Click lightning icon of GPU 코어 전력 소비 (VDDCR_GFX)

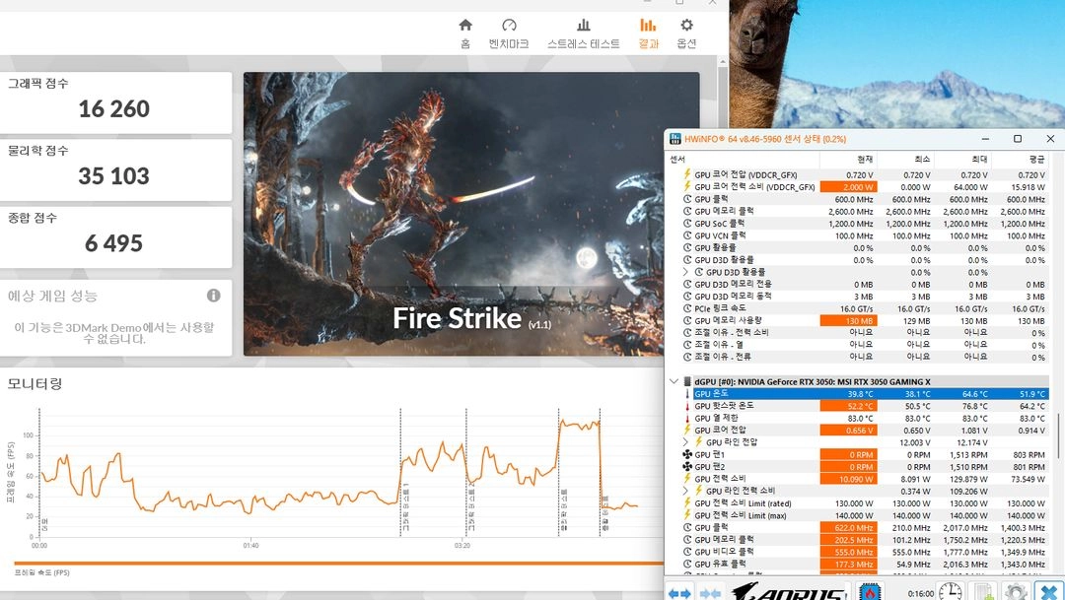coord(687,186)
